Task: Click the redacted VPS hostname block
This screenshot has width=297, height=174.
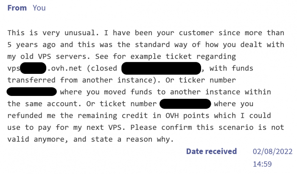Action: click(33, 68)
